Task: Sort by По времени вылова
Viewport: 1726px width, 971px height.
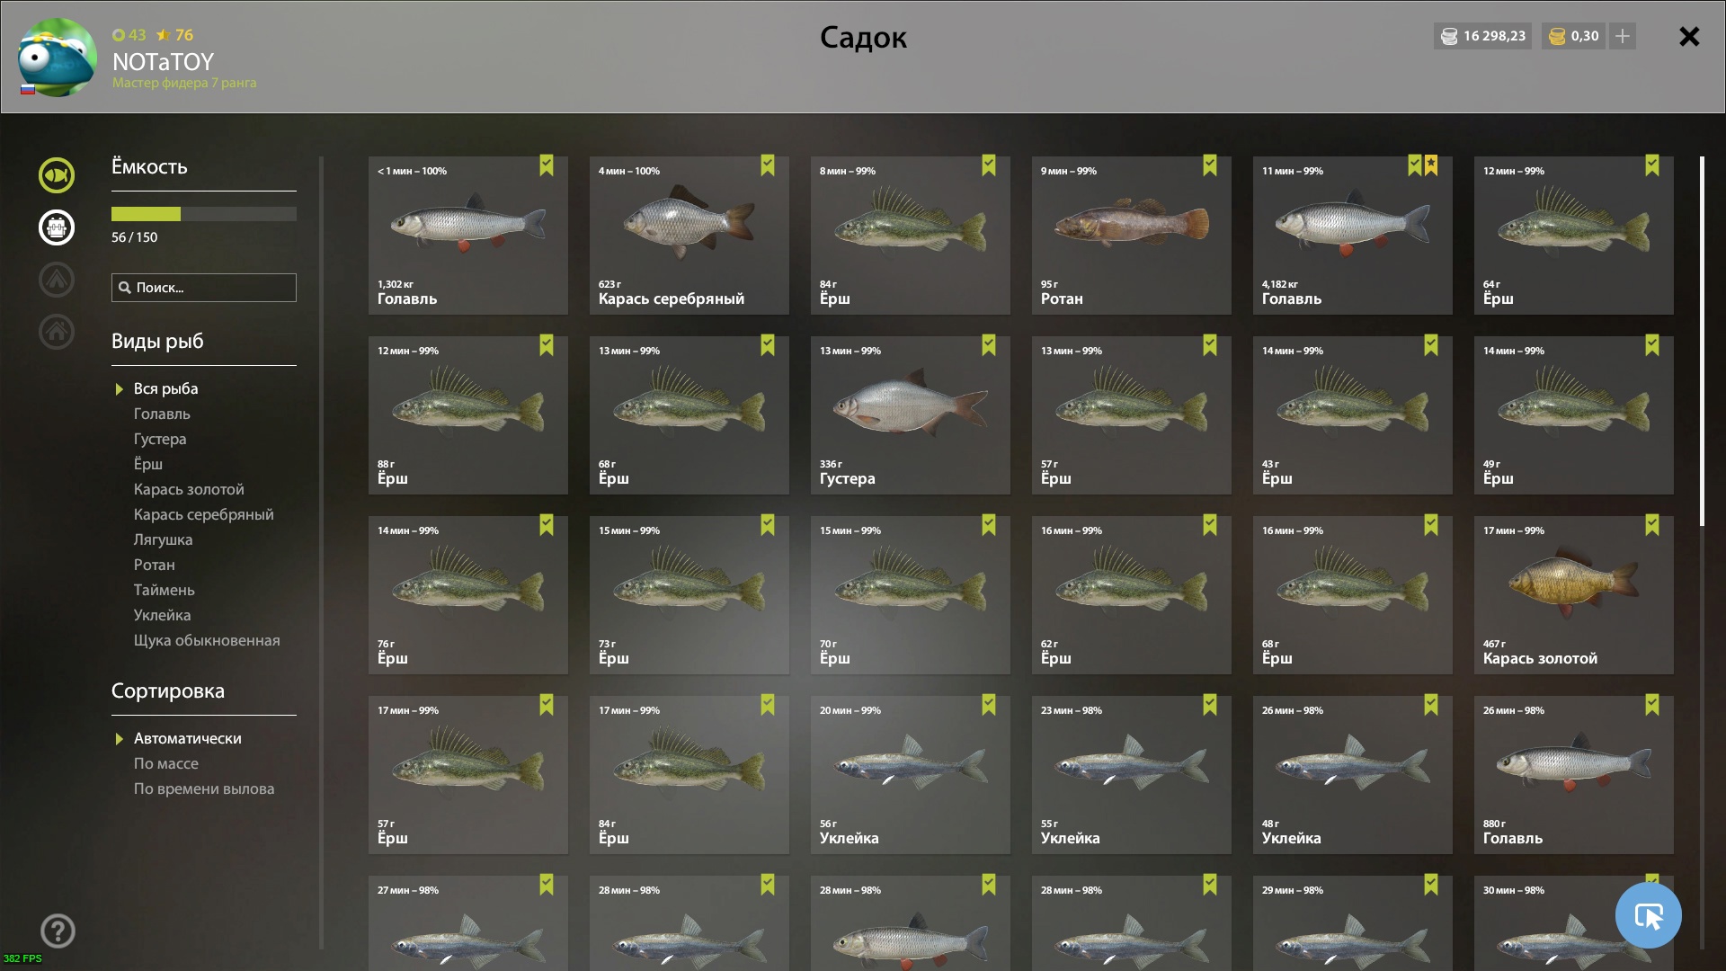Action: (204, 788)
